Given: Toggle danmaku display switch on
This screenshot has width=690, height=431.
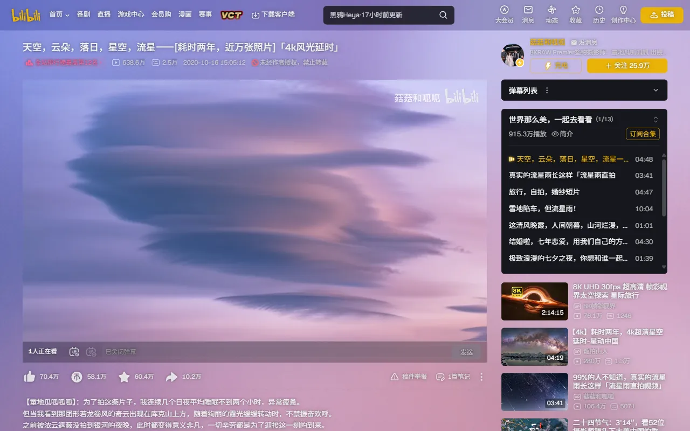Looking at the screenshot, I should 74,352.
